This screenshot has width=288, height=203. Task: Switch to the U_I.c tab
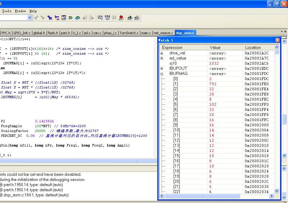pyautogui.click(x=77, y=33)
